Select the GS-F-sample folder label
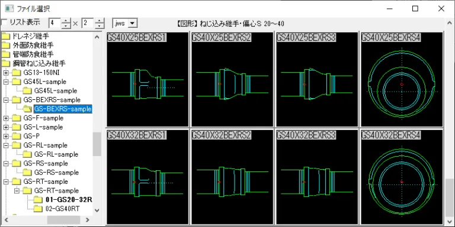The width and height of the screenshot is (455, 227). pyautogui.click(x=43, y=118)
